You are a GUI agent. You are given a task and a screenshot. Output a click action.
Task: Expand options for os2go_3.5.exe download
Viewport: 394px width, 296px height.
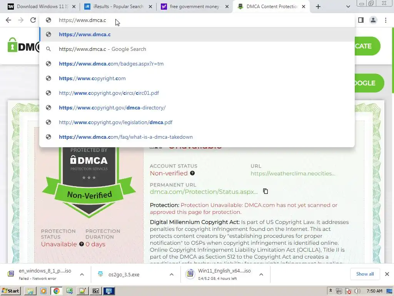pos(171,274)
